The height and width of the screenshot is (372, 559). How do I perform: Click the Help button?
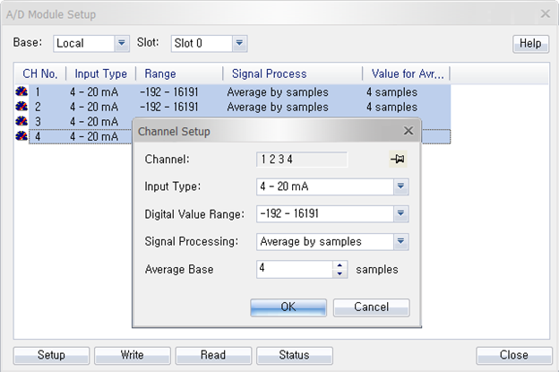pos(530,44)
